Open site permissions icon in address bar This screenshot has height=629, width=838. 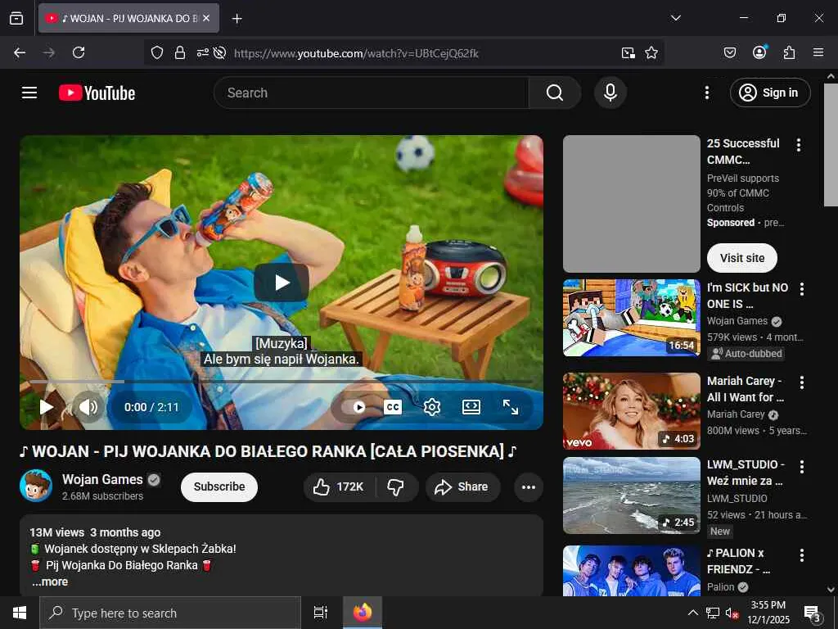pos(203,52)
